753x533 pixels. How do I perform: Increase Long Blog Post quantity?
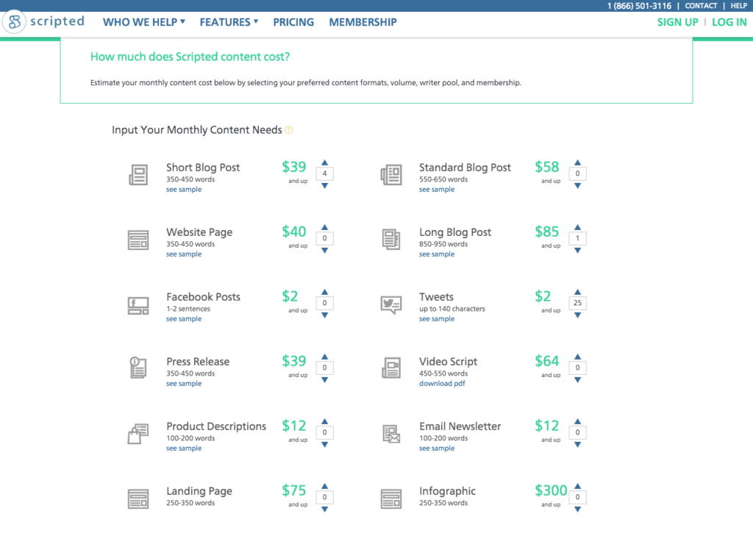click(x=578, y=227)
